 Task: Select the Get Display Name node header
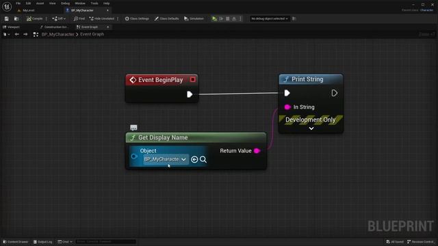click(196, 137)
